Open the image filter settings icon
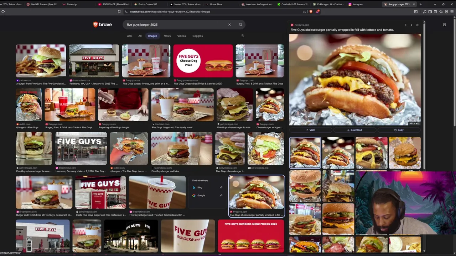Viewport: 456px width, 256px height. (243, 36)
